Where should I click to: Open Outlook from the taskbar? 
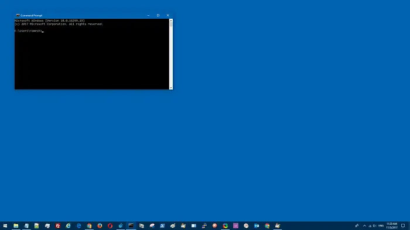pos(257,225)
